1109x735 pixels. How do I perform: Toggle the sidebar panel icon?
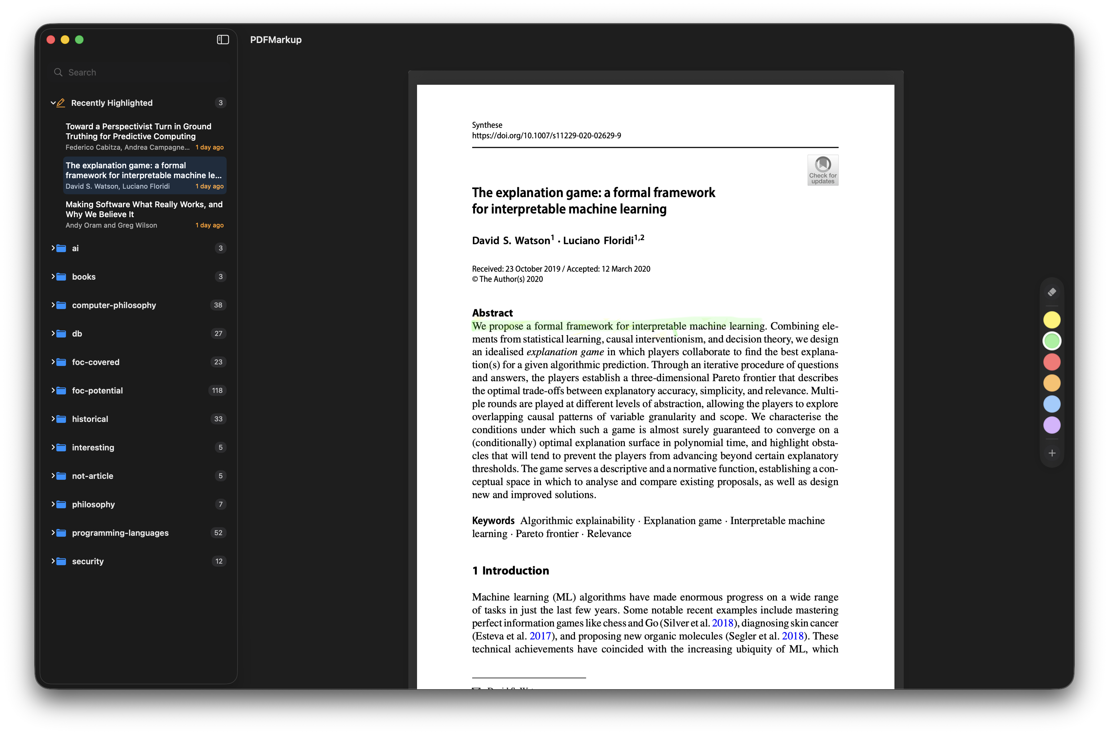[x=223, y=40]
